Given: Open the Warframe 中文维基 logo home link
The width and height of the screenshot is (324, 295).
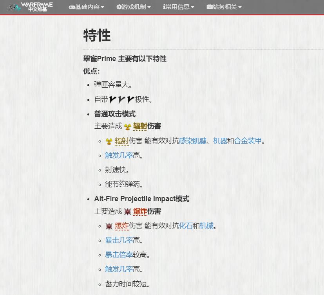Looking at the screenshot, I should [x=29, y=7].
